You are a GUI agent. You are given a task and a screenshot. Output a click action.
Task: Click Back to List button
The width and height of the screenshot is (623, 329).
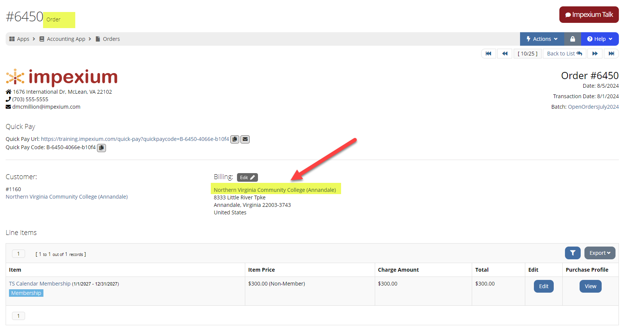pyautogui.click(x=565, y=54)
